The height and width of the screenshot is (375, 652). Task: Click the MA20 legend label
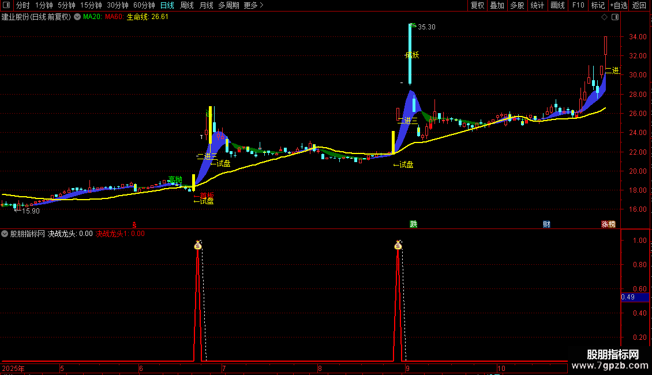pyautogui.click(x=92, y=17)
